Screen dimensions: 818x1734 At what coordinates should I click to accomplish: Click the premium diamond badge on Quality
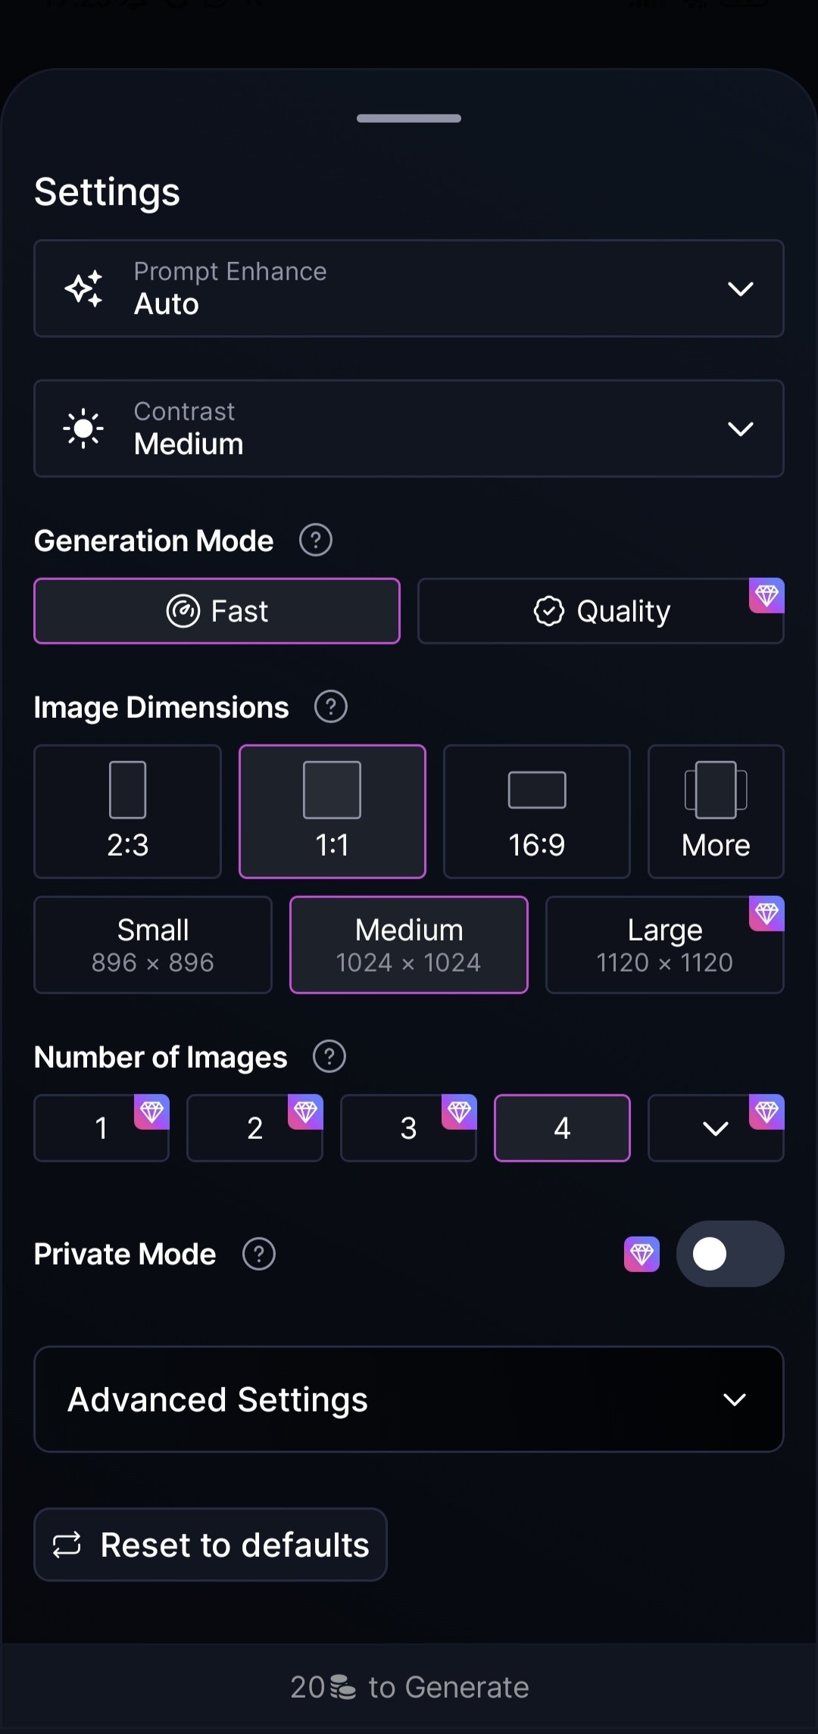[x=766, y=596]
